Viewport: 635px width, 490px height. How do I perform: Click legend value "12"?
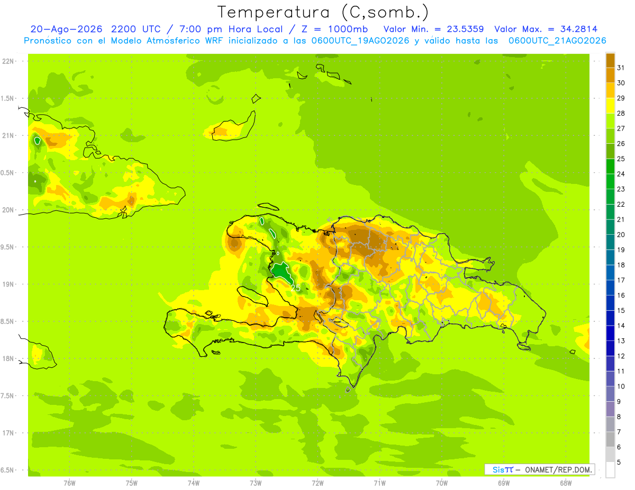coord(621,356)
